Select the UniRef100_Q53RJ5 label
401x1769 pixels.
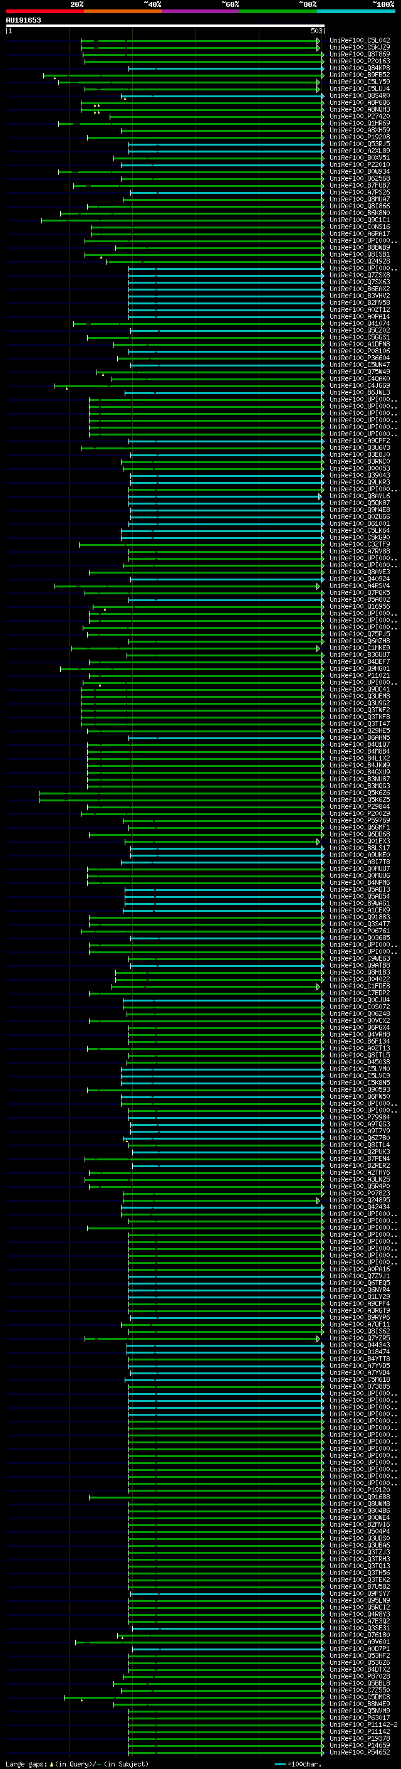click(360, 144)
